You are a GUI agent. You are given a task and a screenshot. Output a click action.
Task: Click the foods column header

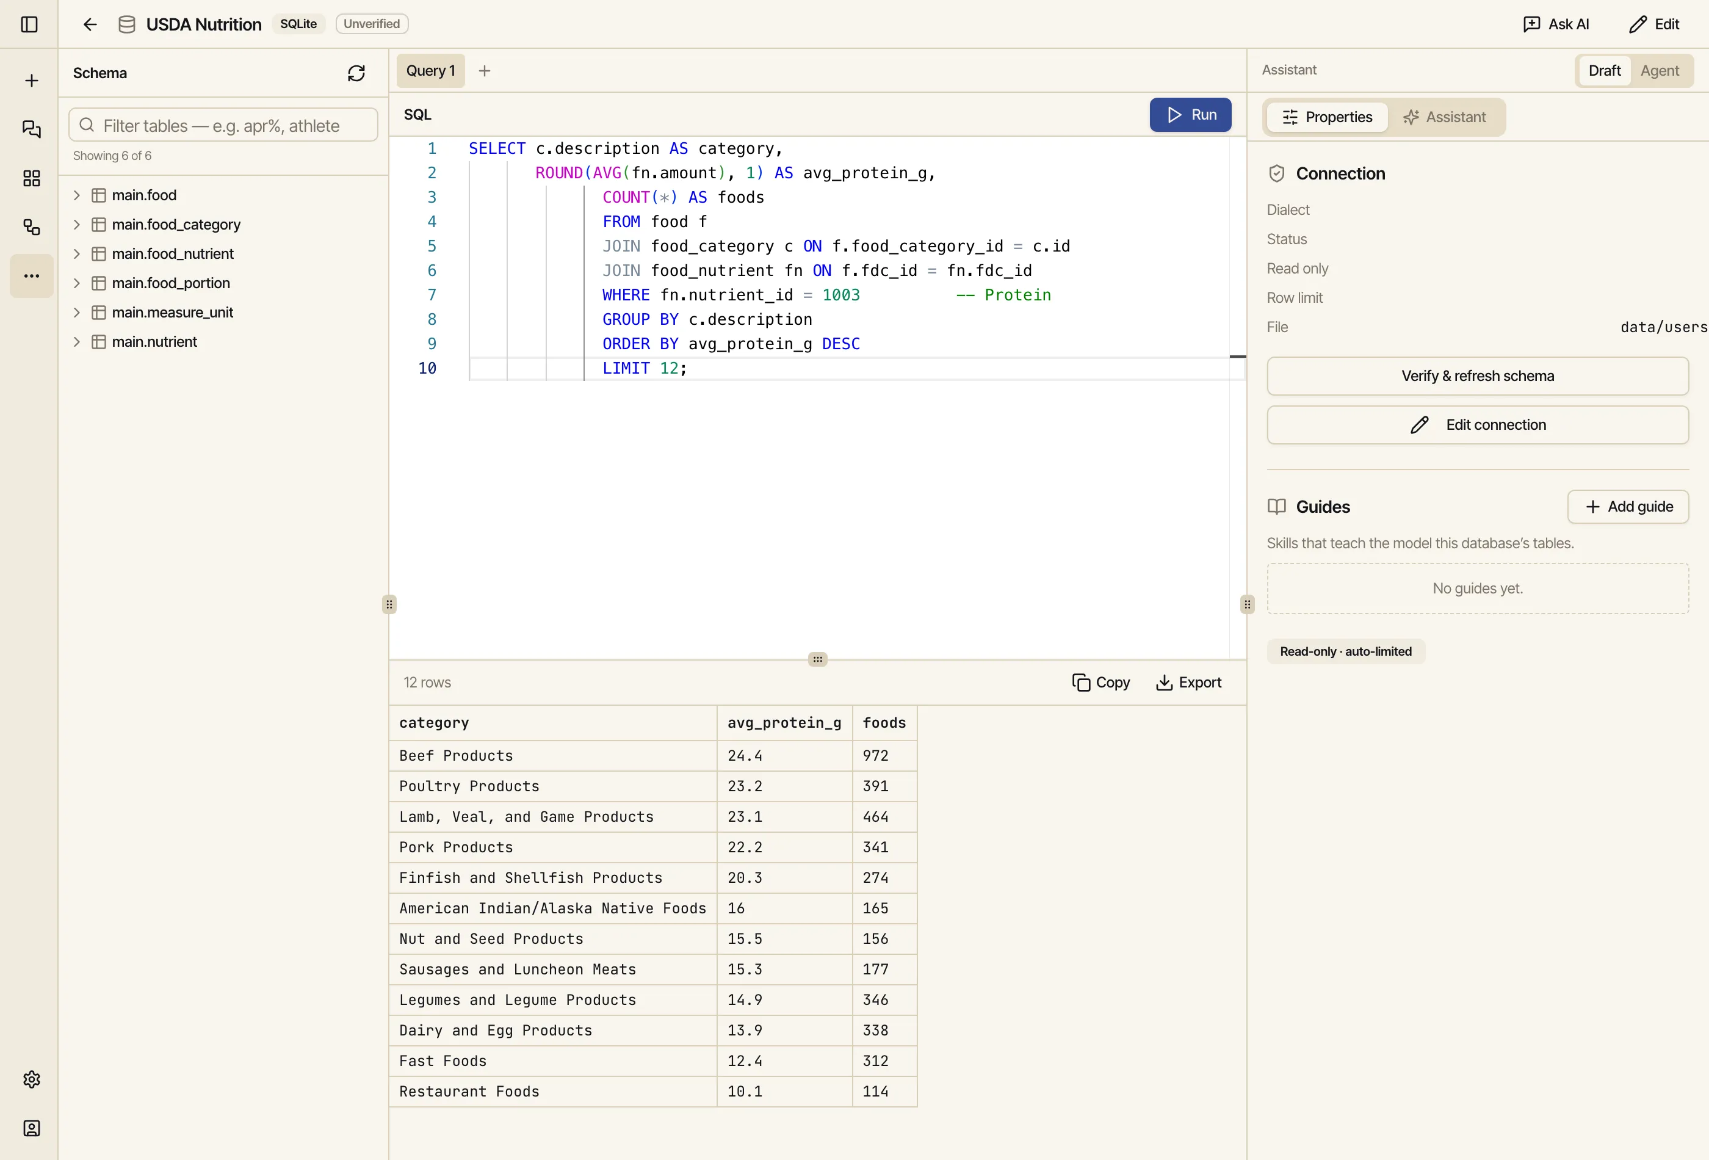coord(884,723)
